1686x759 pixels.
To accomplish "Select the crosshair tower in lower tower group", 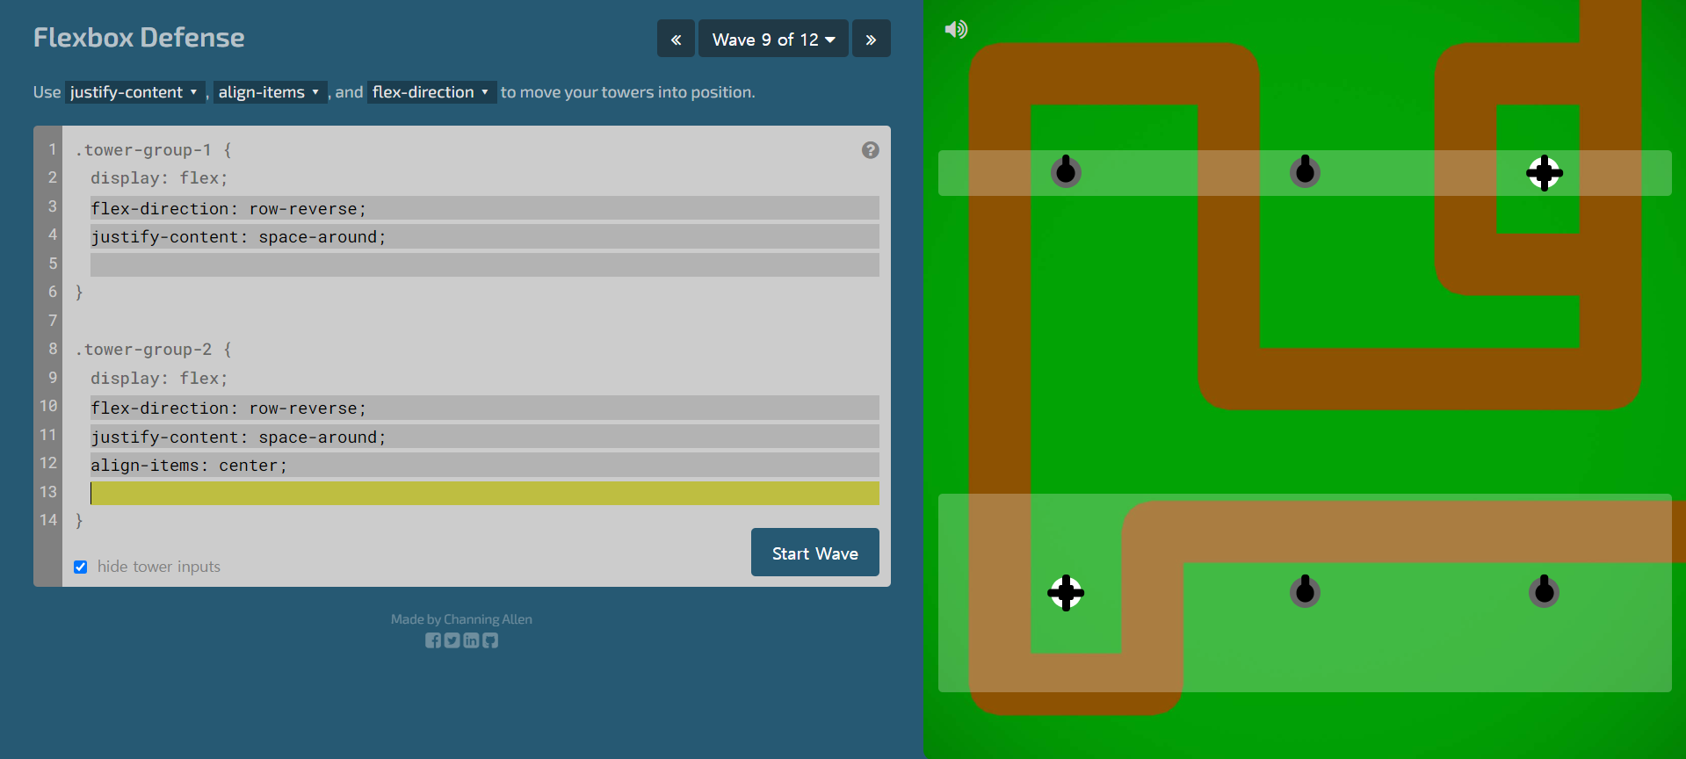I will (x=1066, y=593).
